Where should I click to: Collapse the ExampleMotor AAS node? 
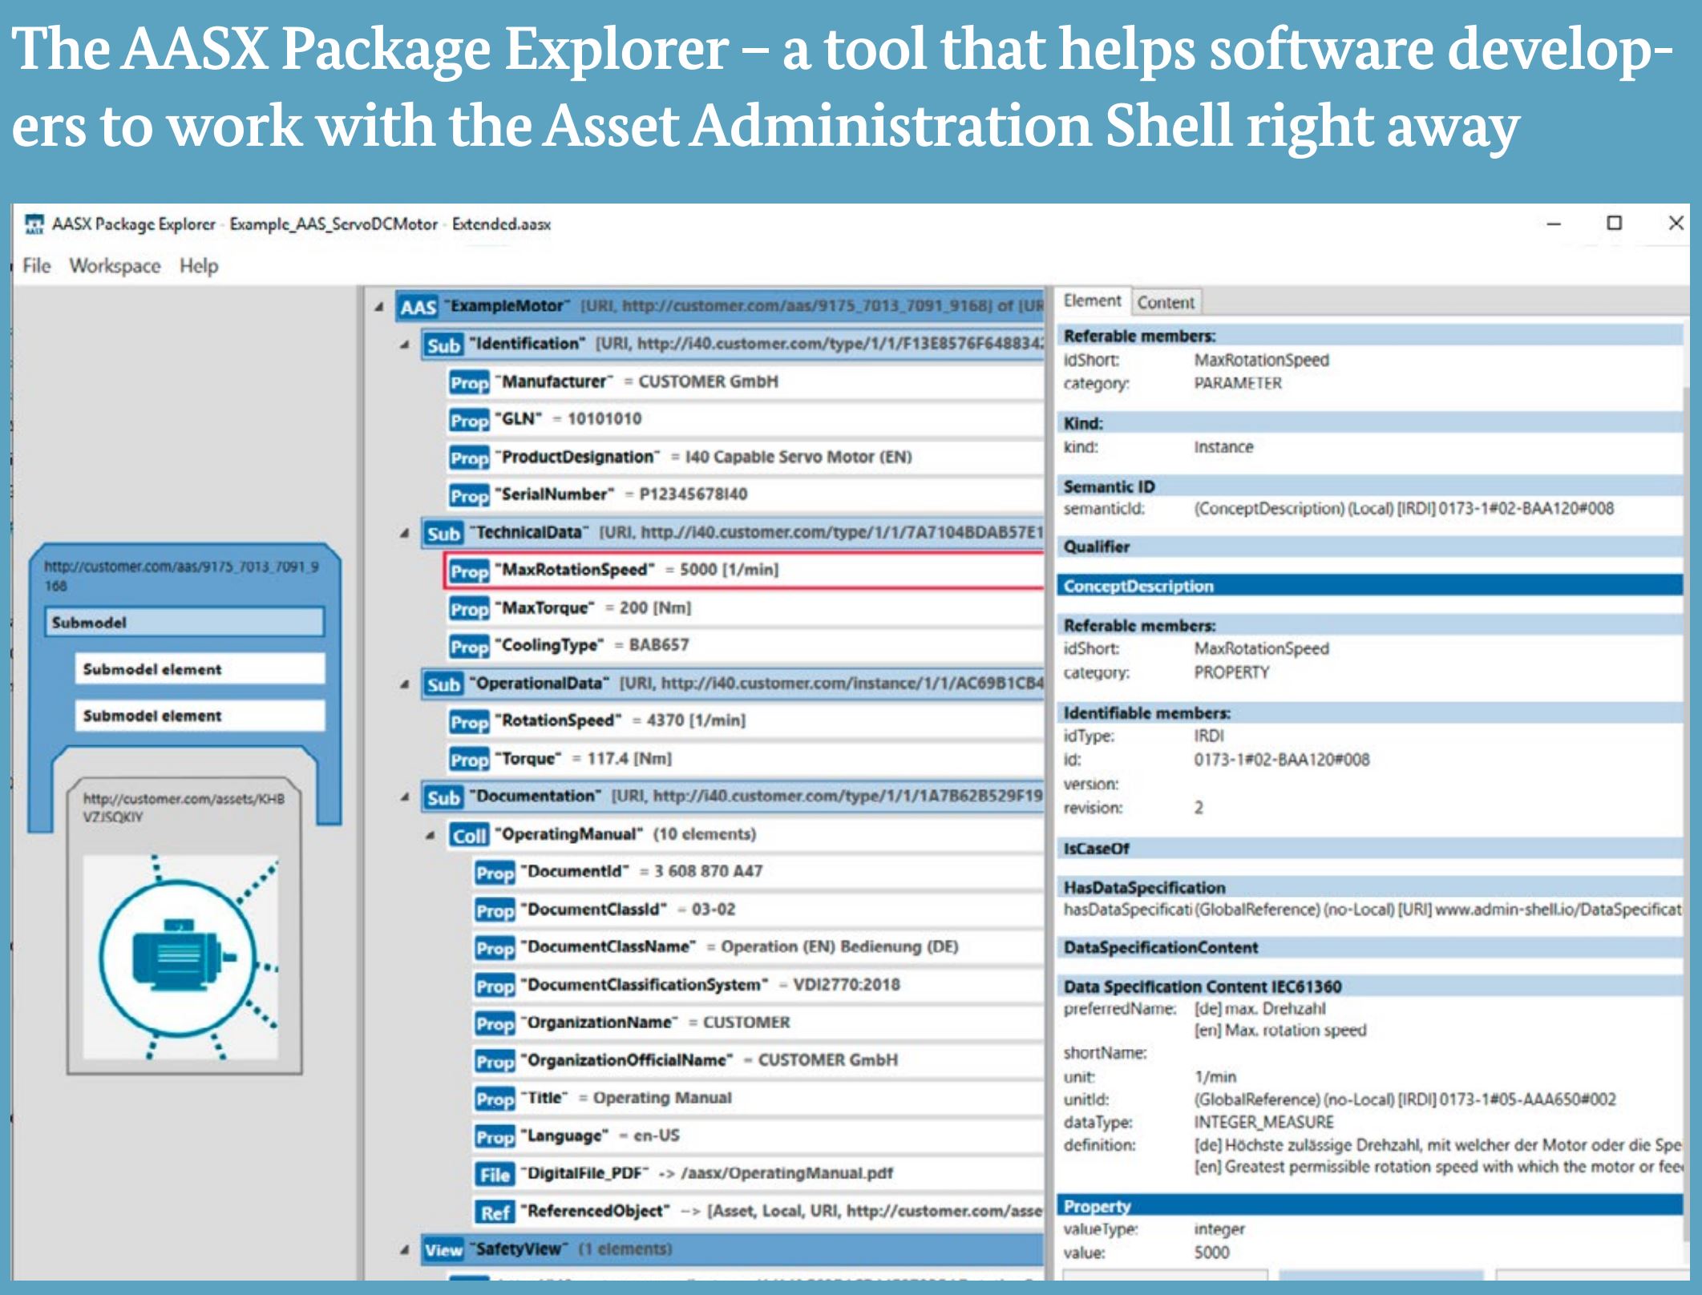pyautogui.click(x=379, y=307)
